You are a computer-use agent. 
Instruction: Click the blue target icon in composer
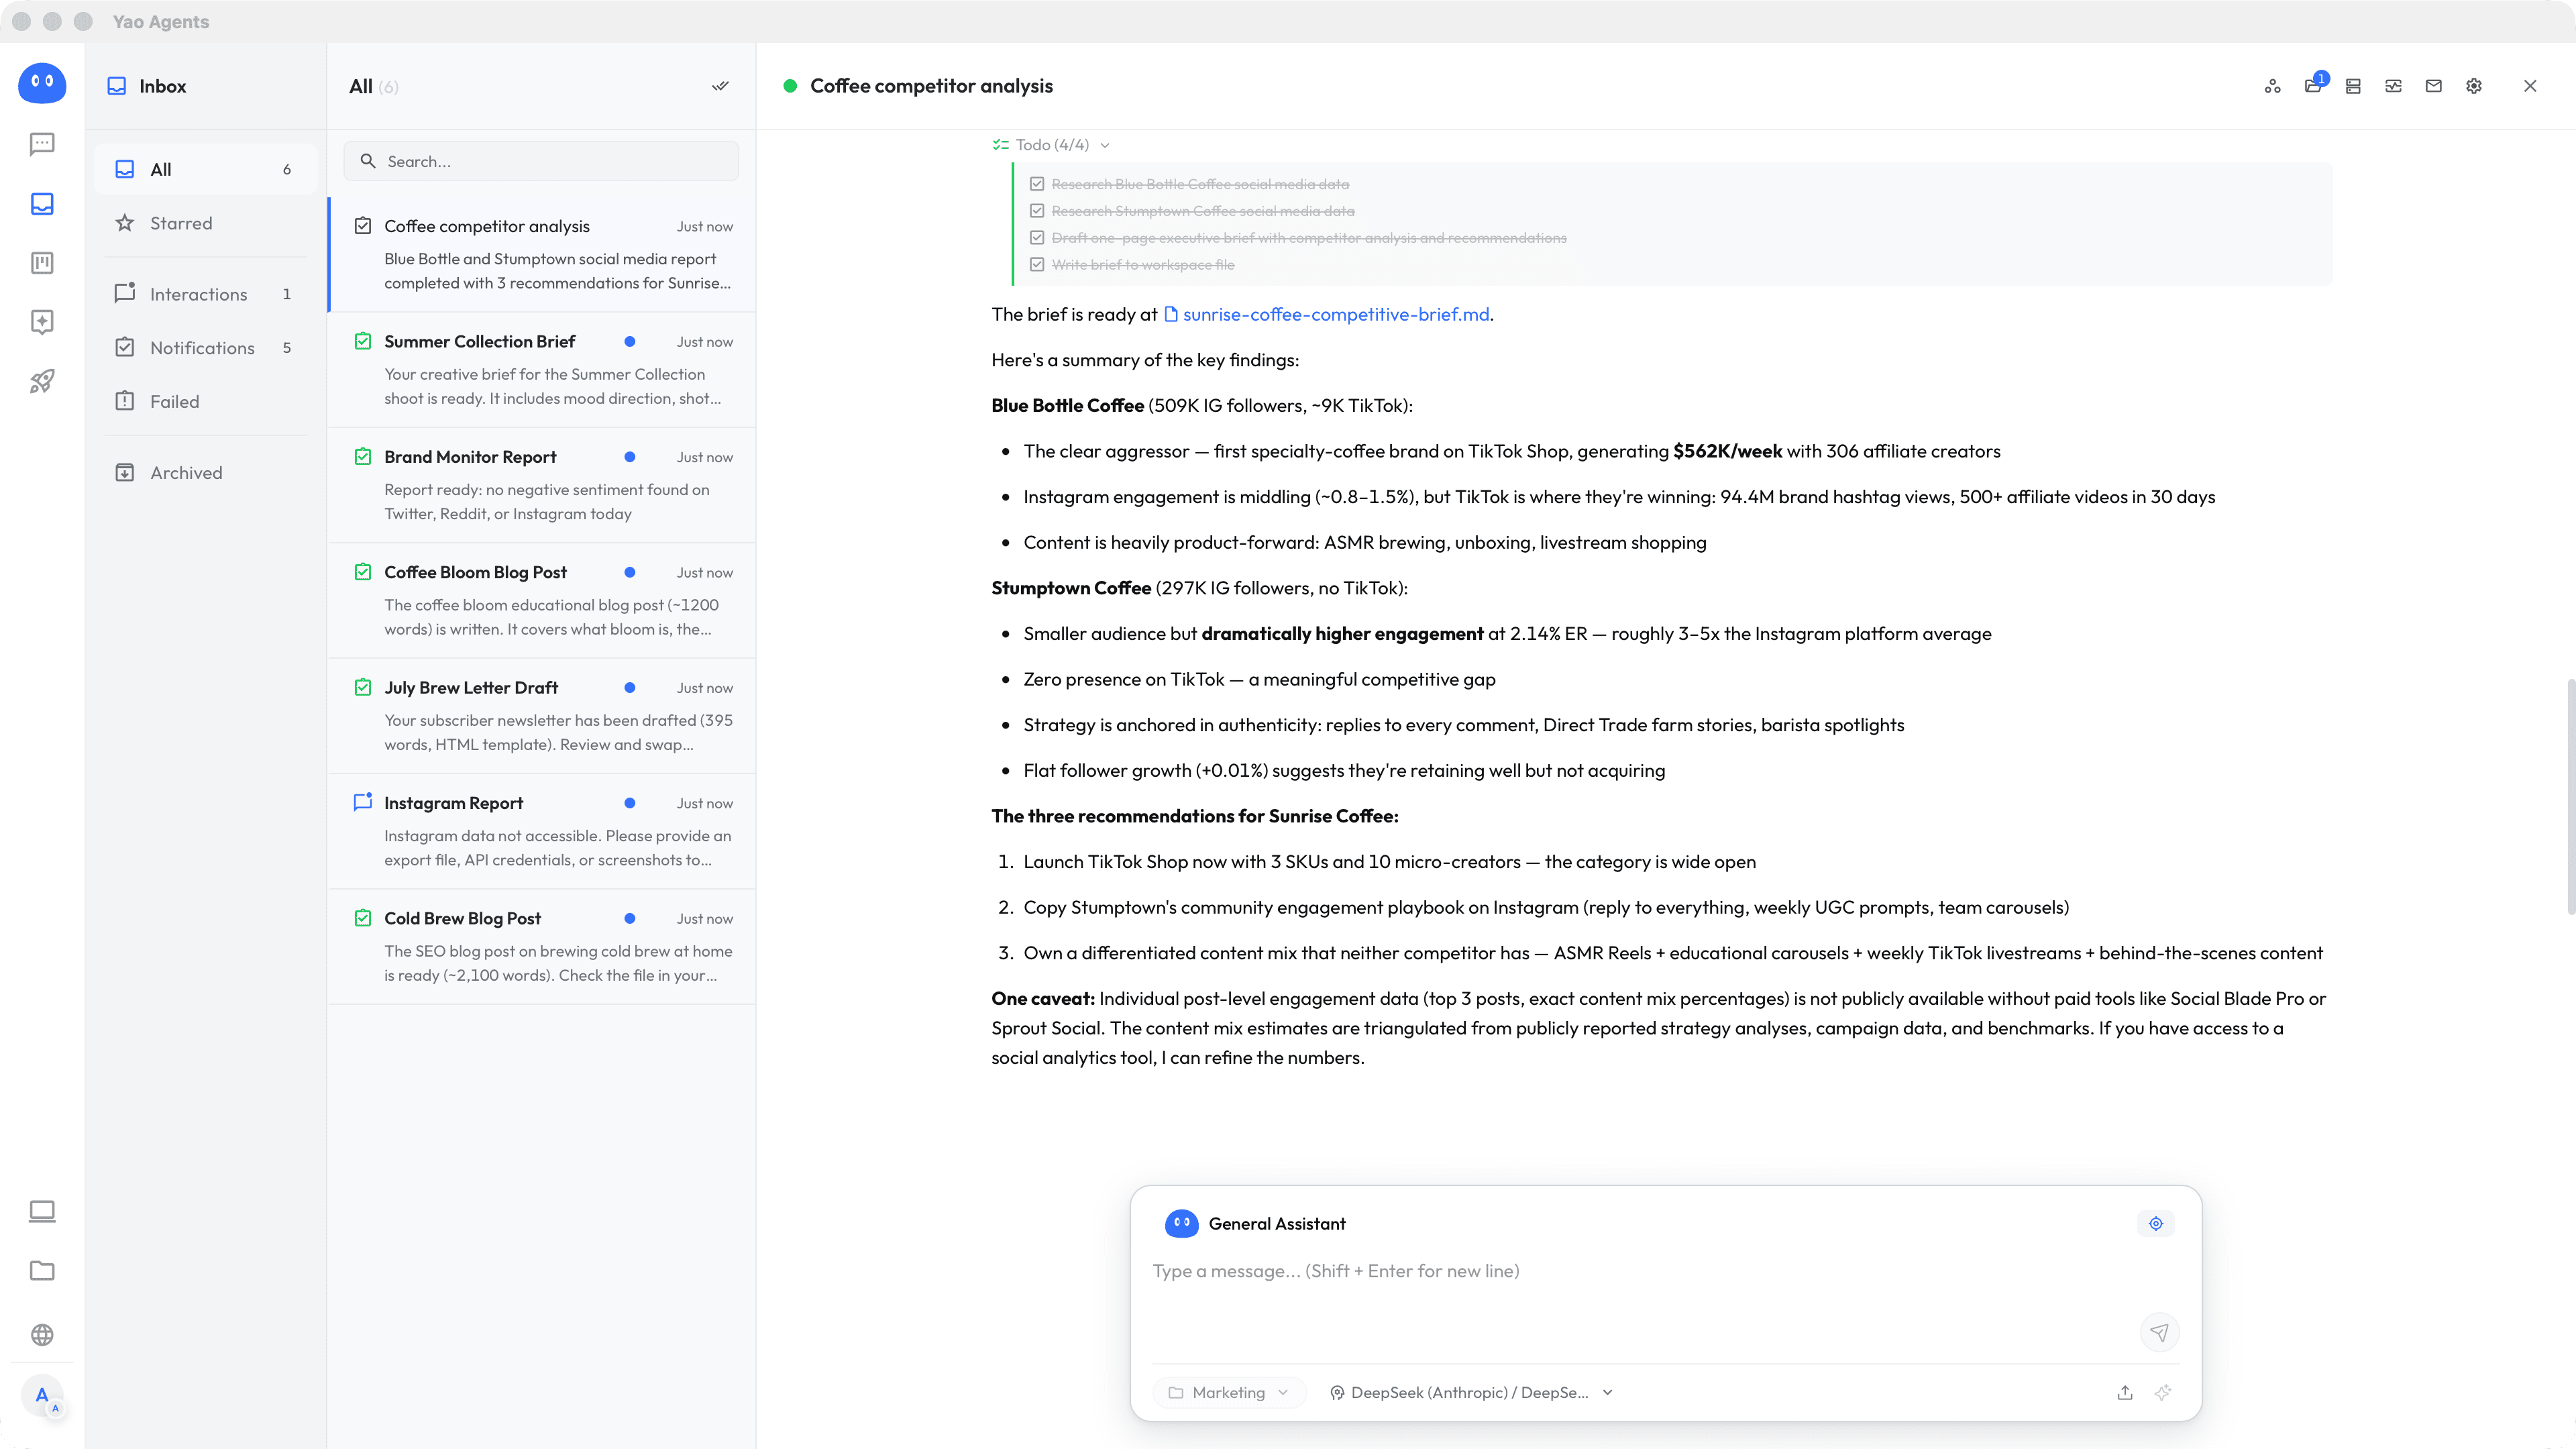2156,1223
